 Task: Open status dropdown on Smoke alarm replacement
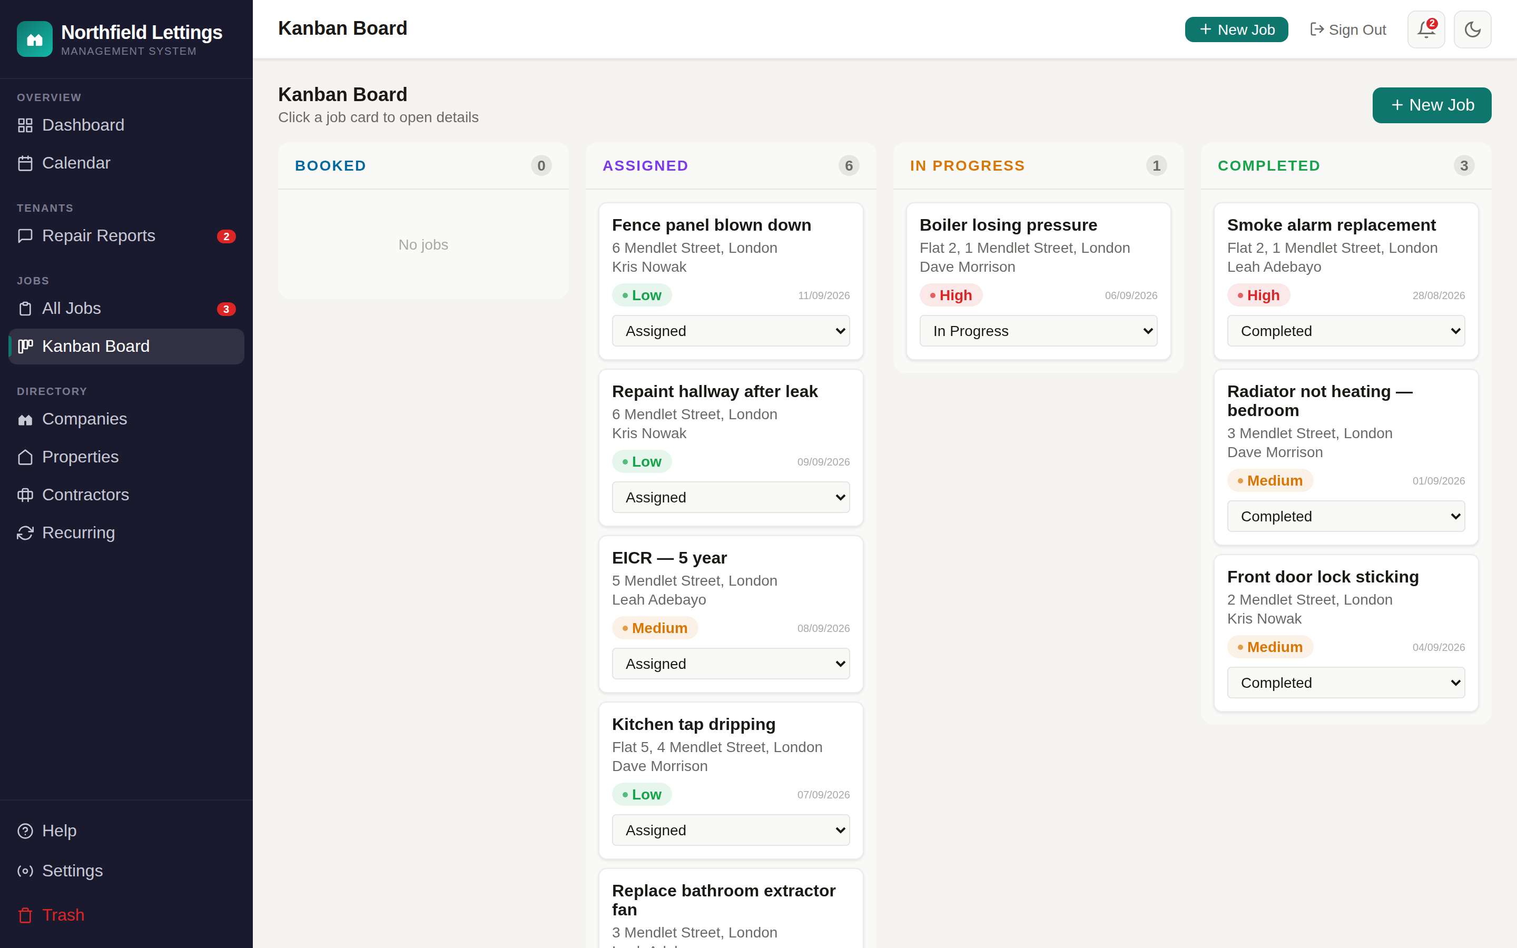1346,331
